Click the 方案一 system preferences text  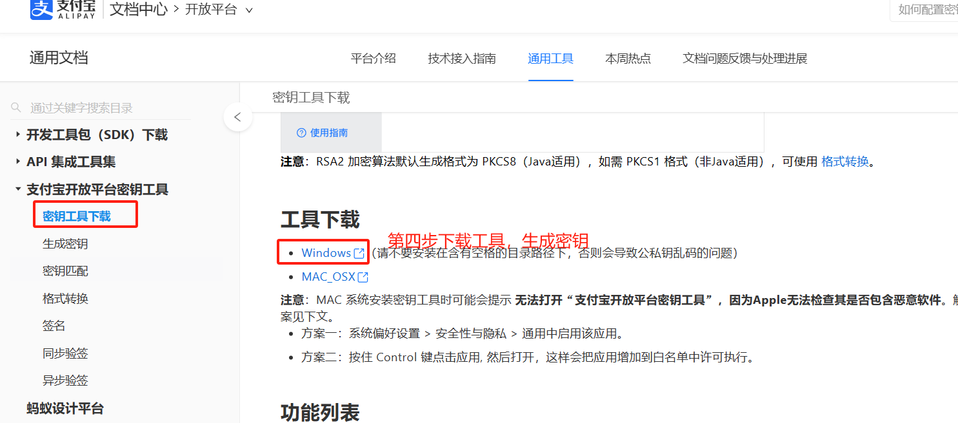(463, 334)
